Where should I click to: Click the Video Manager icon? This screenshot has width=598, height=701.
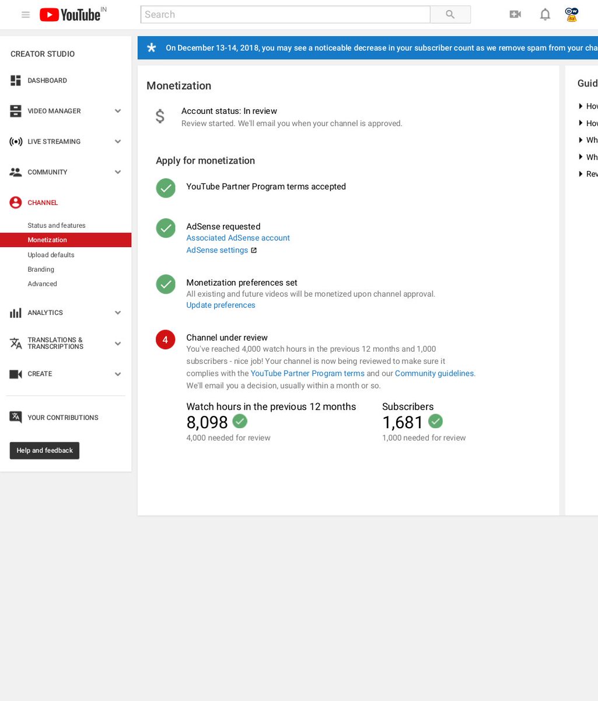tap(16, 111)
